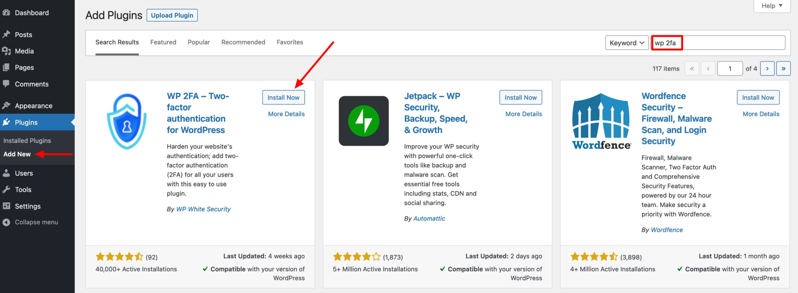Expand the Help panel

click(772, 6)
